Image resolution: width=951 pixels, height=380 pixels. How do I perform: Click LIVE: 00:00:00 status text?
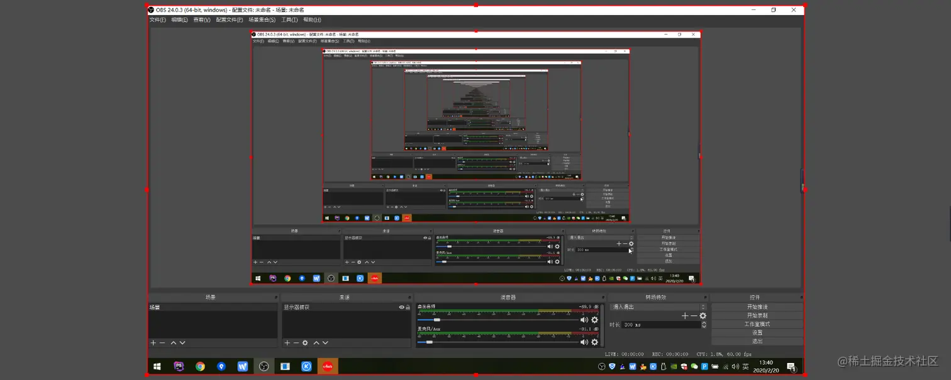click(x=625, y=354)
